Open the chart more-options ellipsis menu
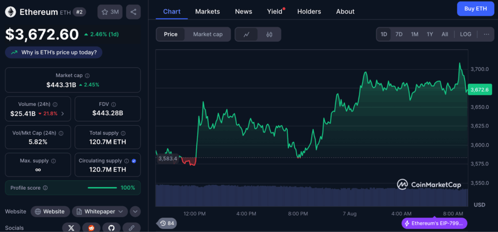 click(x=486, y=34)
